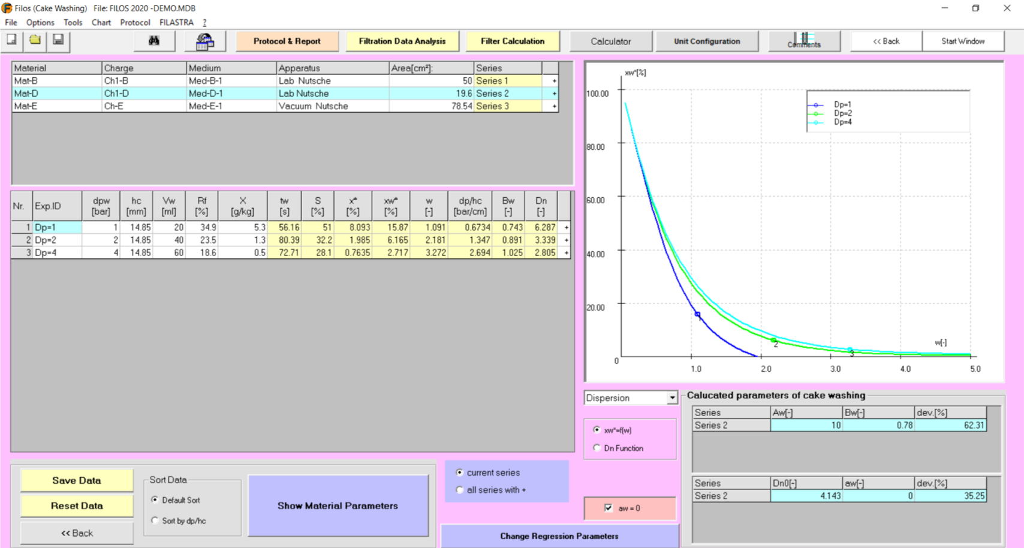
Task: Click the binoculars search icon
Action: (x=154, y=41)
